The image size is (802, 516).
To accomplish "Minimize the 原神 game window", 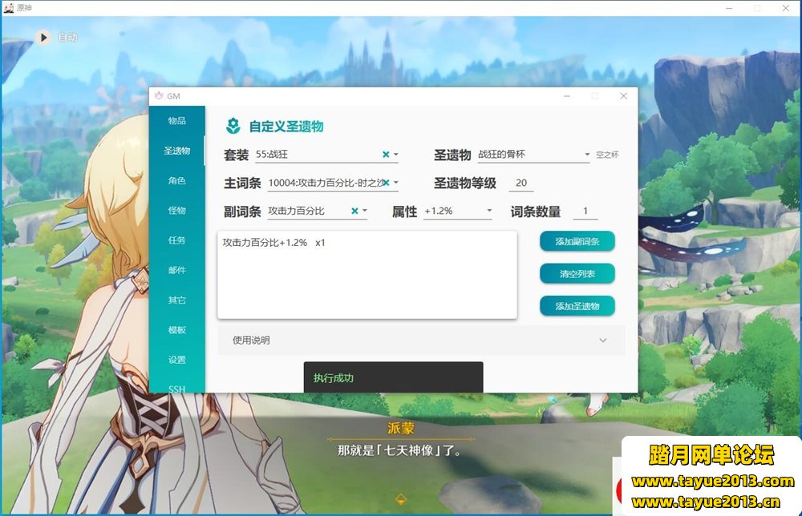I will (x=729, y=8).
